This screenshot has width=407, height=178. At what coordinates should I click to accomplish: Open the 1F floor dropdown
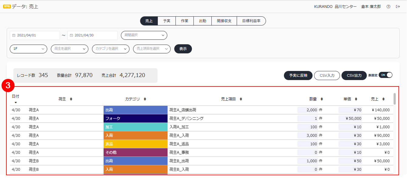click(29, 49)
